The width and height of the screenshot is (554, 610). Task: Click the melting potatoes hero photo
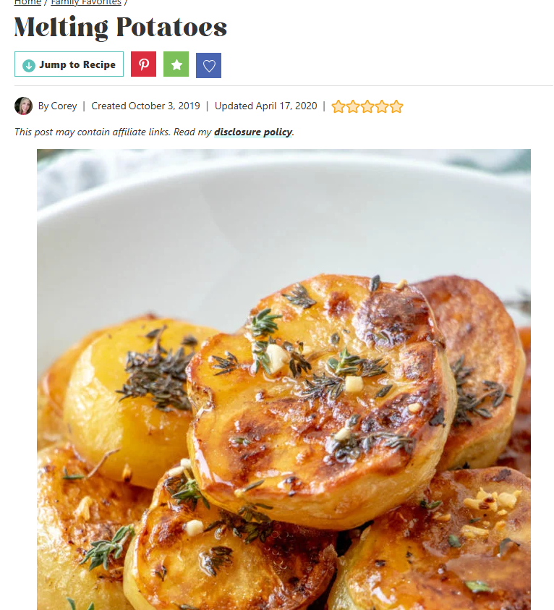coord(284,379)
